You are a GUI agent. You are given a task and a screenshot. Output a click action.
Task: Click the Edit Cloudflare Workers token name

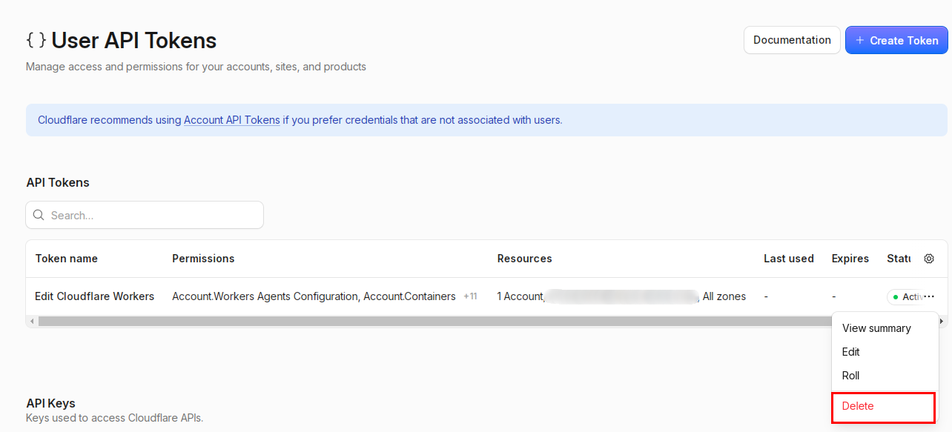point(95,296)
